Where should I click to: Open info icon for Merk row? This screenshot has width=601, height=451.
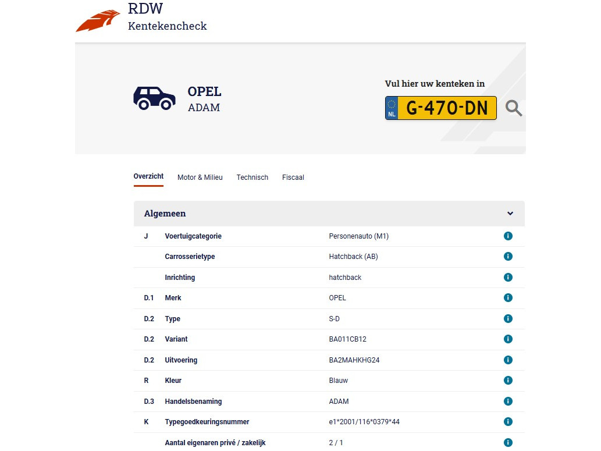point(508,298)
